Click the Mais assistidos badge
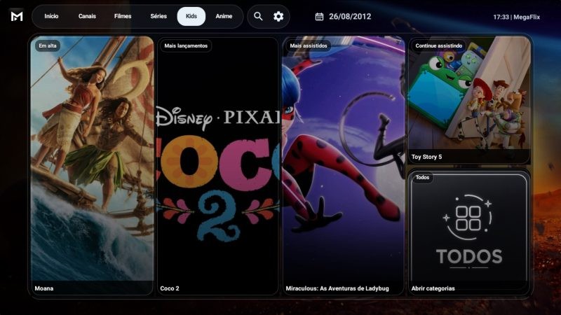 click(309, 45)
